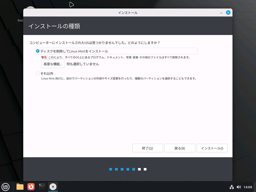Click the volume speaker icon
This screenshot has height=192, width=256.
(239, 187)
